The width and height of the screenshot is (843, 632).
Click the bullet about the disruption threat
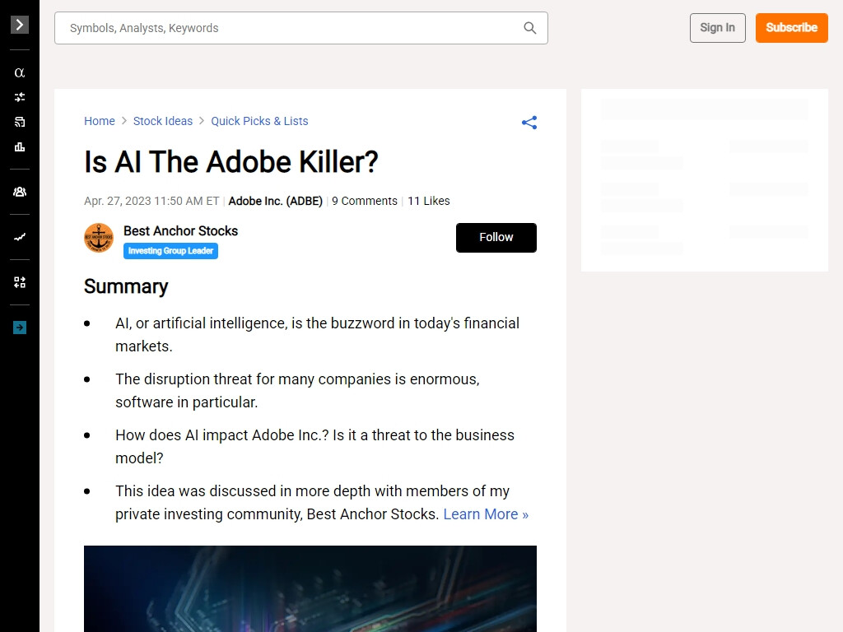tap(297, 391)
